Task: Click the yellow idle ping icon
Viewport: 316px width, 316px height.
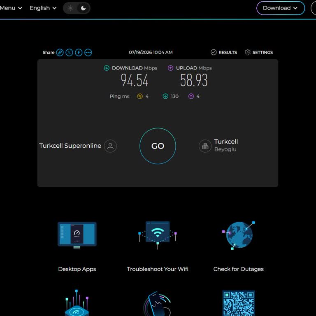Action: (x=139, y=96)
